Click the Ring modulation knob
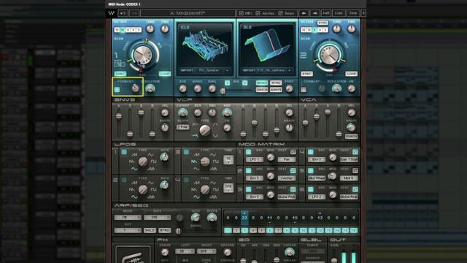Viewport: 467px width, 263px height. [212, 88]
